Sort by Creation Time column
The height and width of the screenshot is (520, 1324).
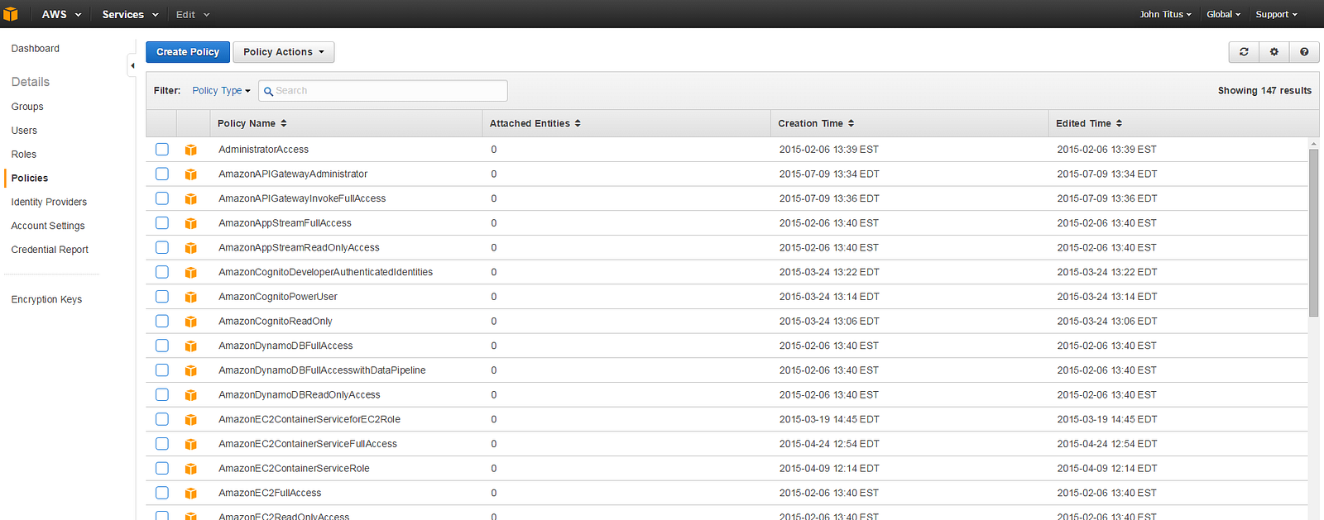[x=816, y=123]
